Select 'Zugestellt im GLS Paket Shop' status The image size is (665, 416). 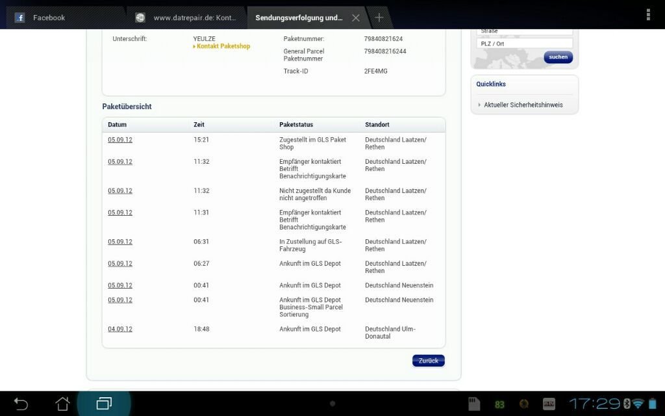click(x=312, y=144)
